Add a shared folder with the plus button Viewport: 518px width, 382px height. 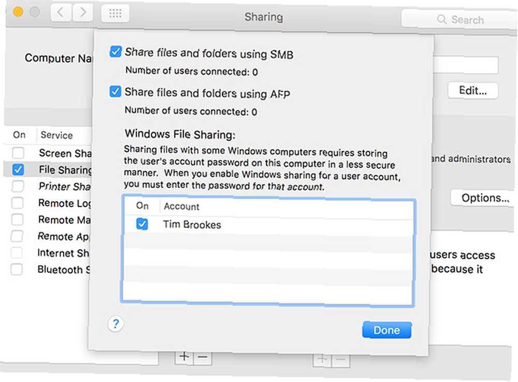[x=184, y=357]
